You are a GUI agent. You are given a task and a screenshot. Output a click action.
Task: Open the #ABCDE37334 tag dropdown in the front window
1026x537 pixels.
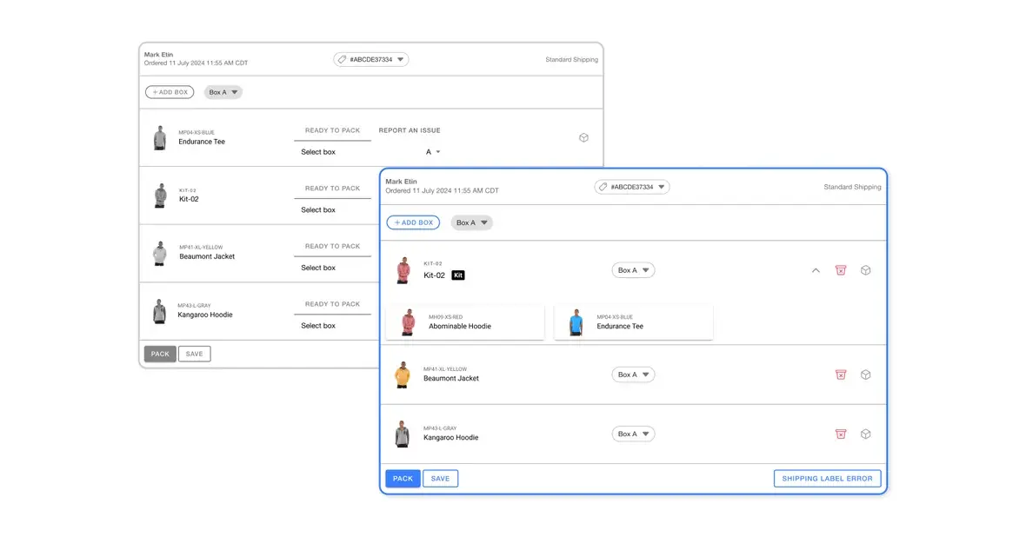(632, 187)
